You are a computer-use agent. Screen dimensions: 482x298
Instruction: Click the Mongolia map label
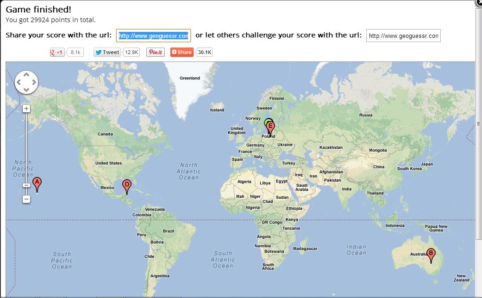[378, 150]
